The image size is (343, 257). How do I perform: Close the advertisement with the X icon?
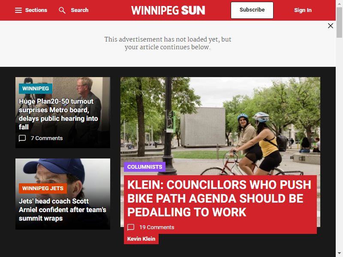(x=331, y=26)
